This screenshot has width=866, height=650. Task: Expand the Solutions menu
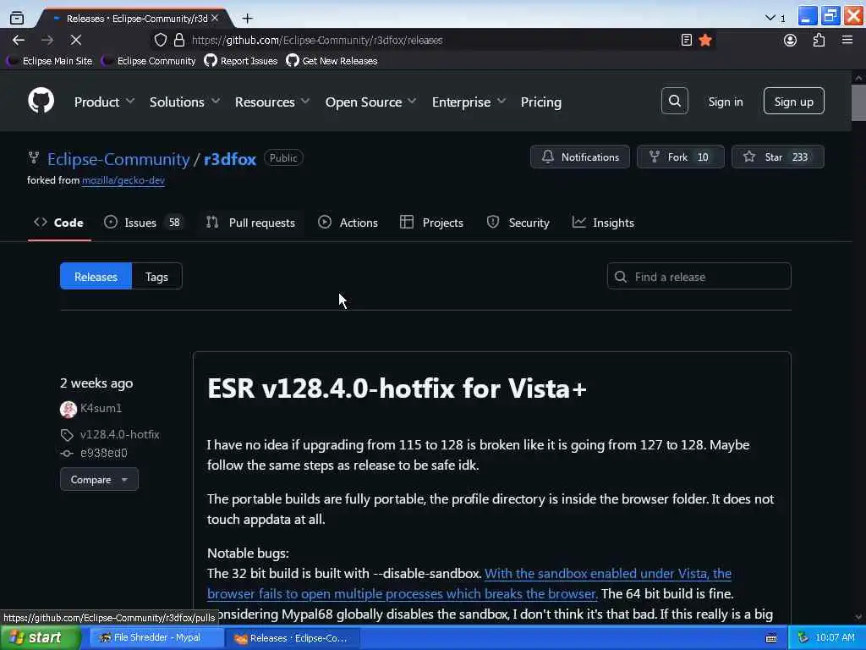[x=184, y=102]
